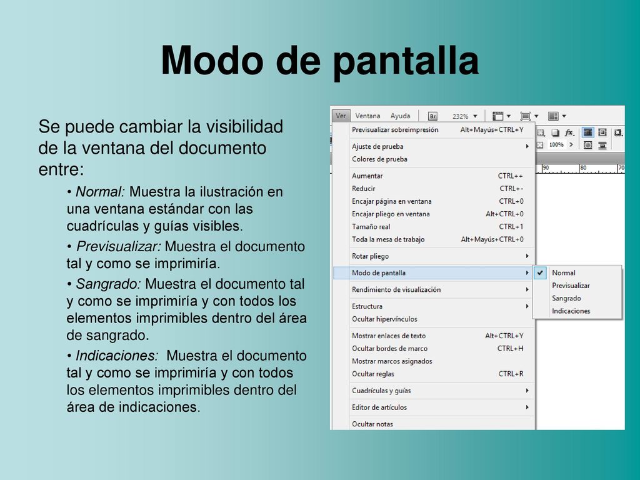Open Adobe Bridge via the Br icon

[432, 116]
